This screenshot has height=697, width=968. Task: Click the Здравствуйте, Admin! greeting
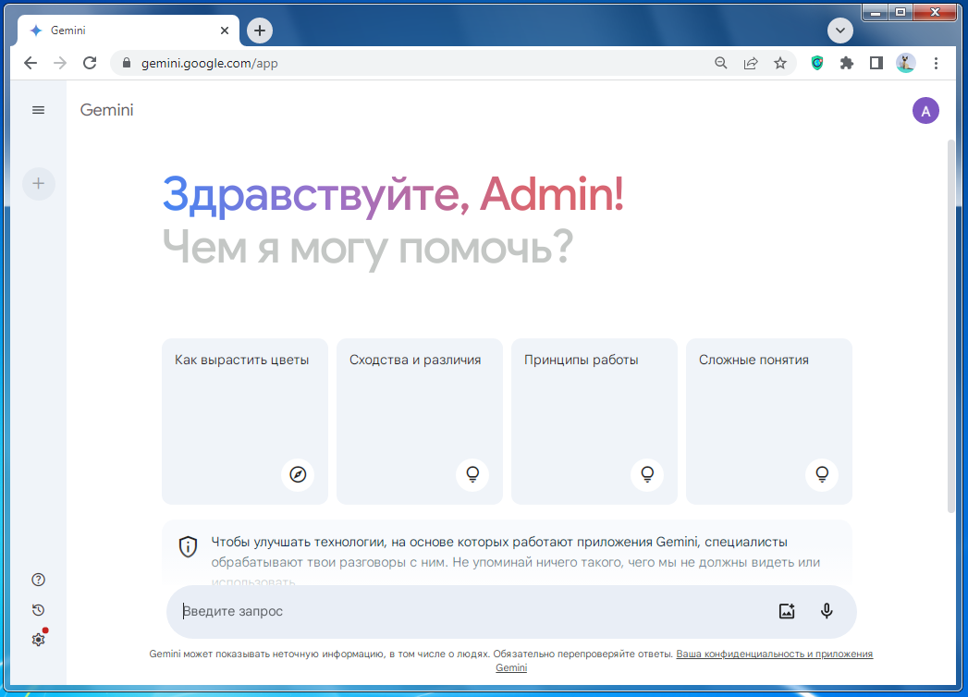click(x=393, y=194)
